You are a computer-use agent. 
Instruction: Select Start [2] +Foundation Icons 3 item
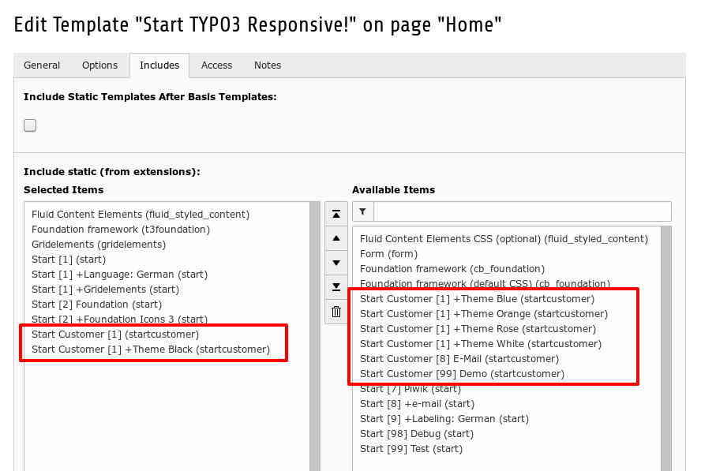click(119, 320)
